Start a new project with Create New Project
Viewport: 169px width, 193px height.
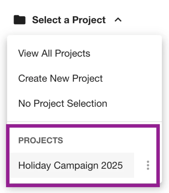[60, 78]
